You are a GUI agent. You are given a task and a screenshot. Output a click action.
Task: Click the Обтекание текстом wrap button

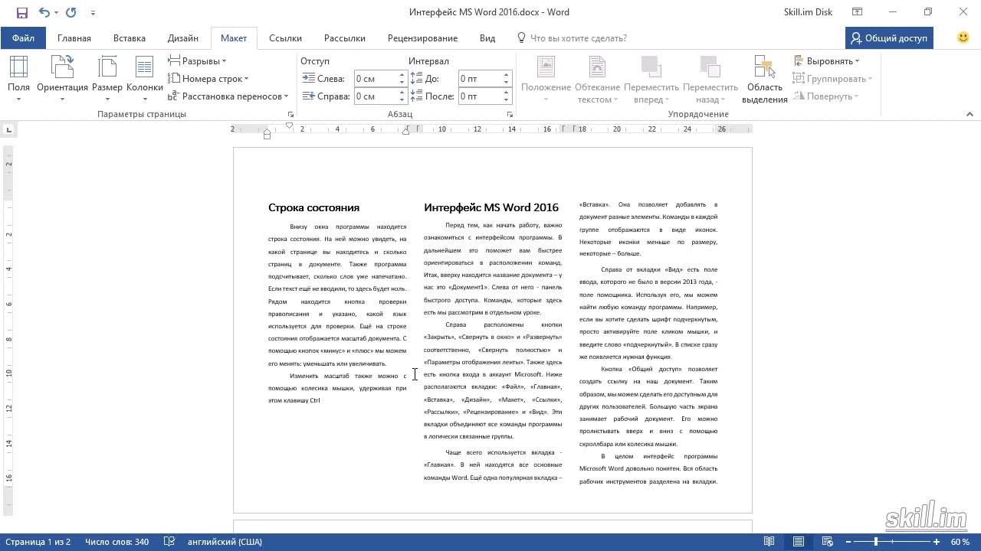pyautogui.click(x=597, y=80)
